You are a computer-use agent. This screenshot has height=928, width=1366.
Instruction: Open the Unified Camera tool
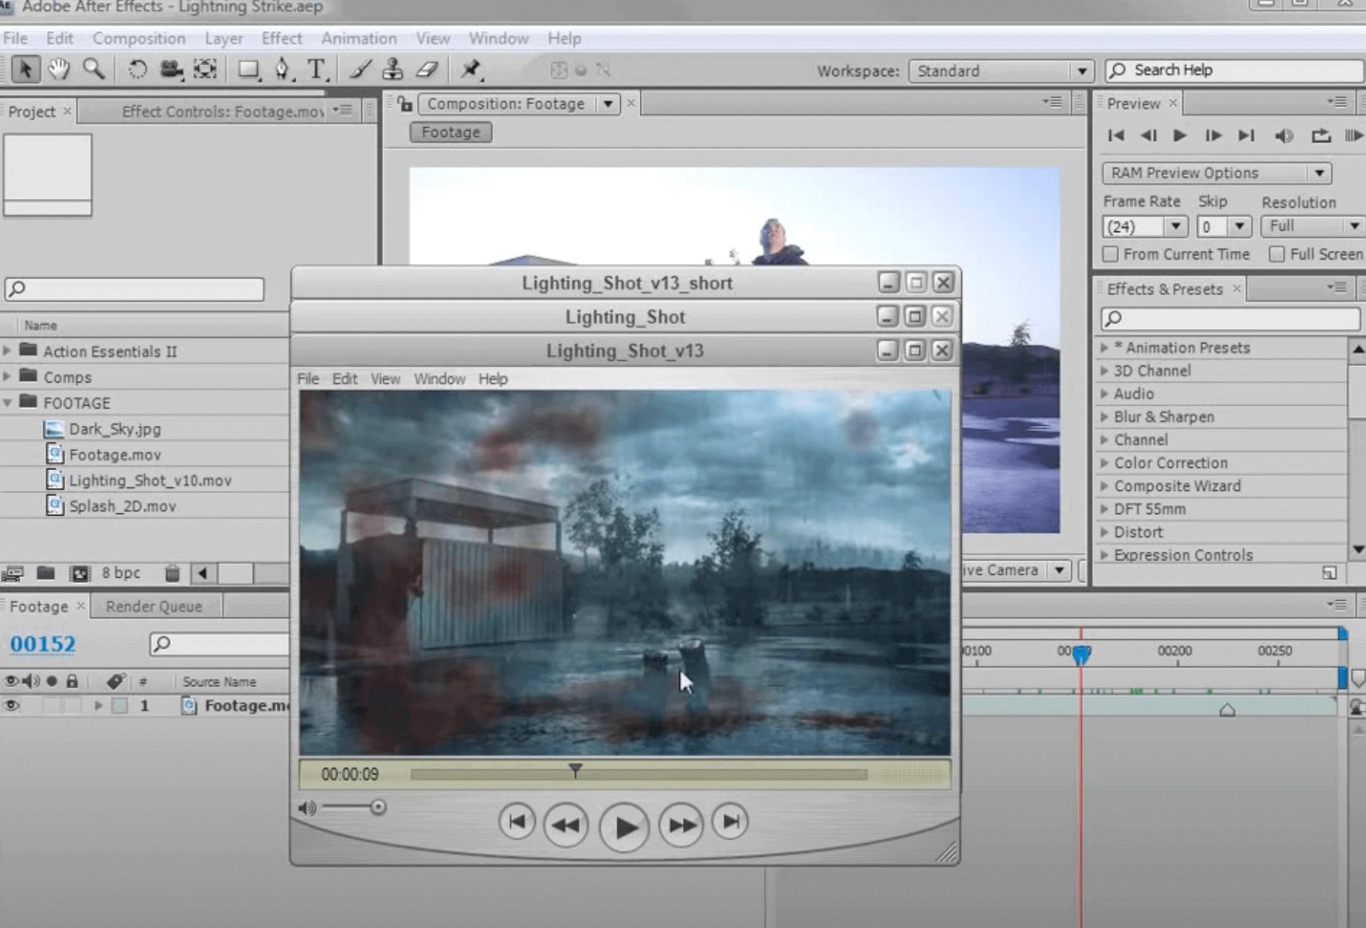(x=171, y=69)
